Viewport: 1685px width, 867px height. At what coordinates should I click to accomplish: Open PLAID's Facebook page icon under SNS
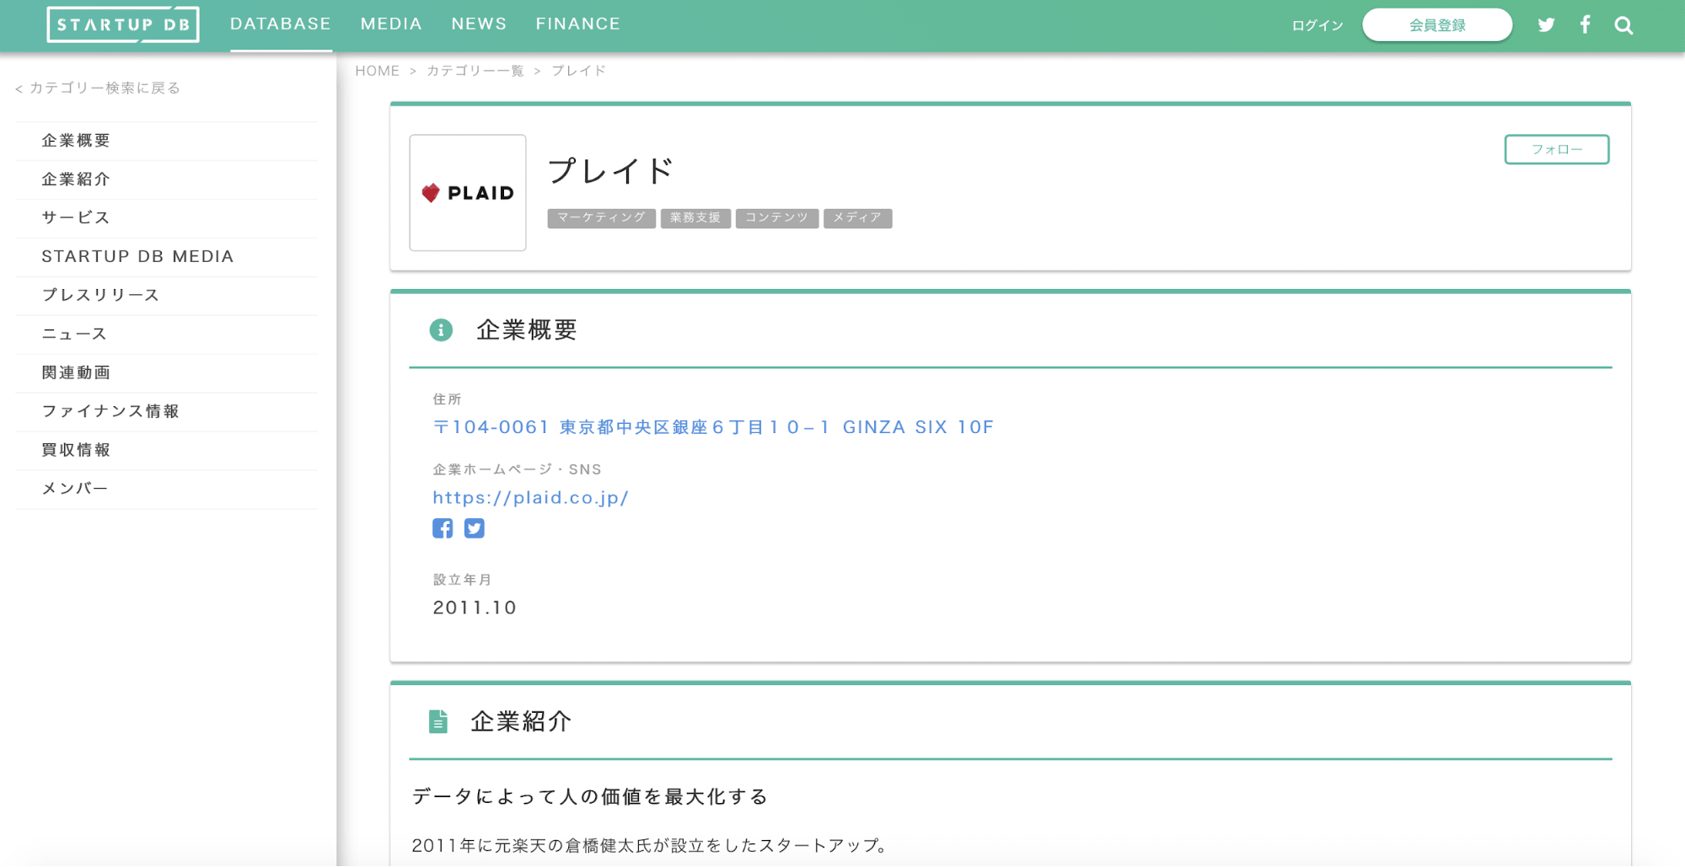coord(443,528)
